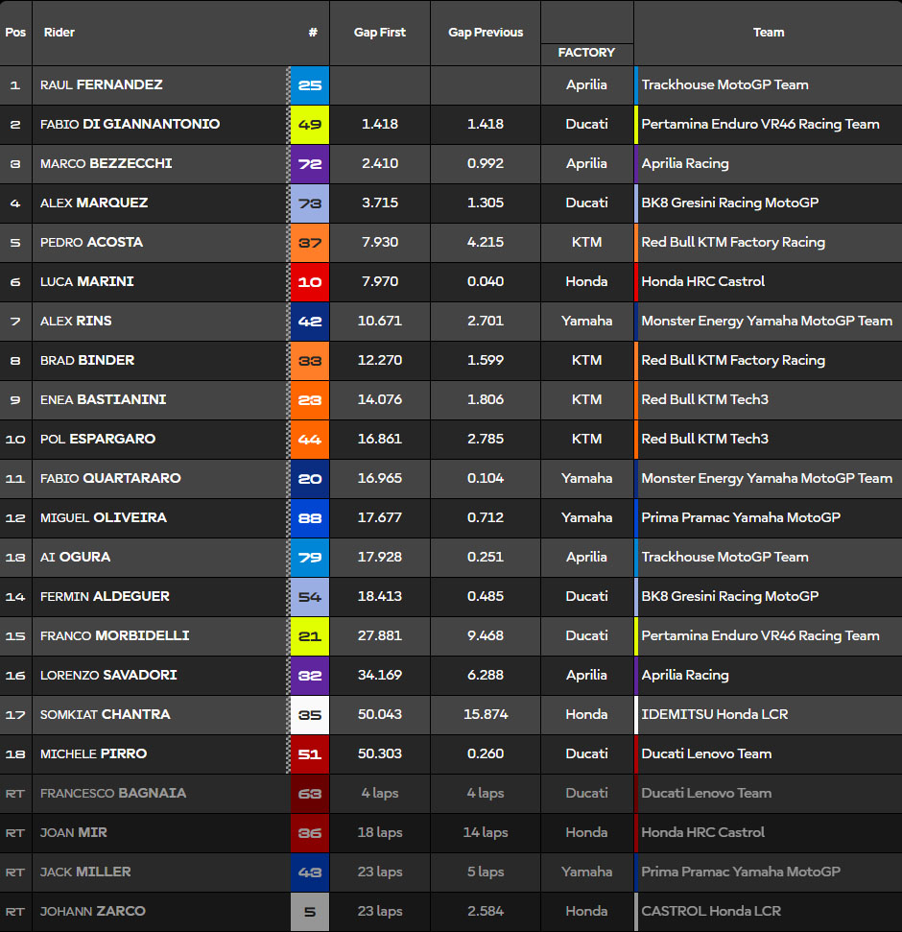
Task: Select the FACTORY column header
Action: pos(586,53)
